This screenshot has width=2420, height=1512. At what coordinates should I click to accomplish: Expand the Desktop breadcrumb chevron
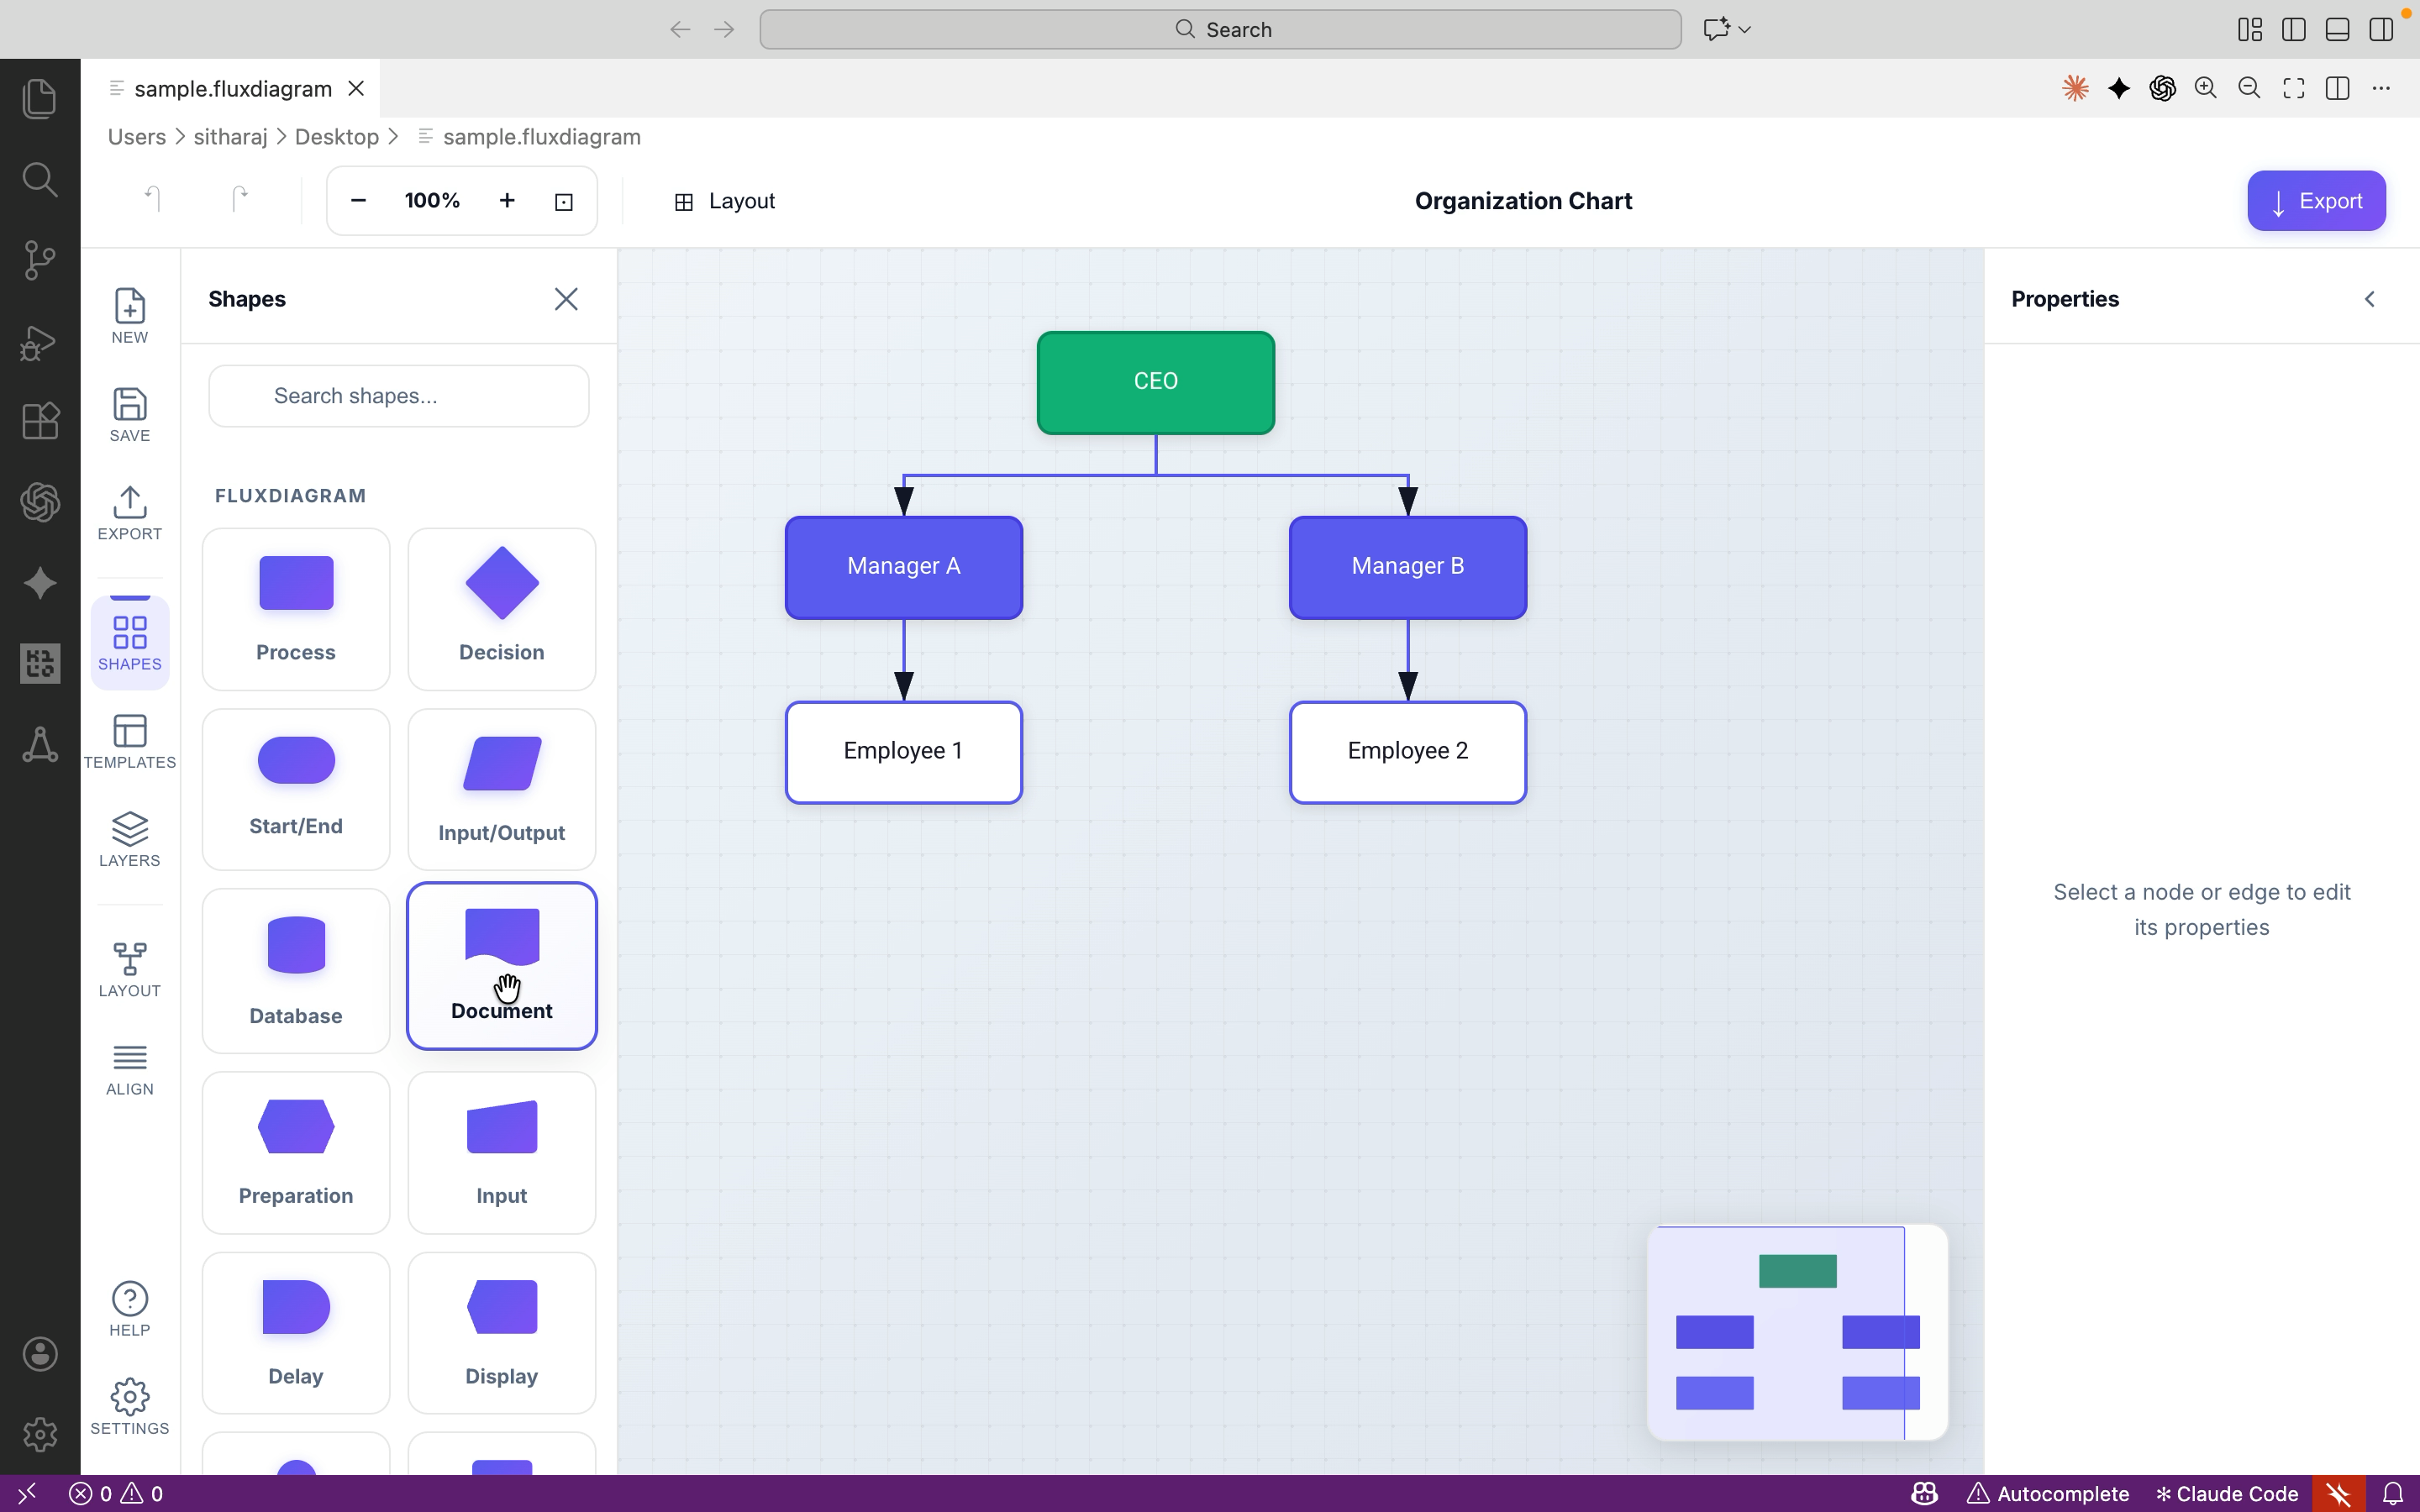[x=393, y=137]
